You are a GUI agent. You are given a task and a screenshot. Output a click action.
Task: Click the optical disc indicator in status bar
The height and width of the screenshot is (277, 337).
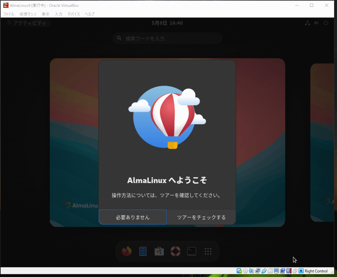245,271
